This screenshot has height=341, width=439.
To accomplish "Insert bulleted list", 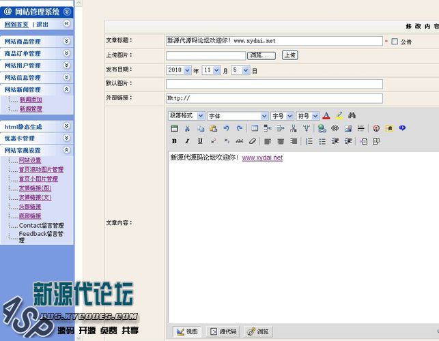I will pyautogui.click(x=322, y=141).
